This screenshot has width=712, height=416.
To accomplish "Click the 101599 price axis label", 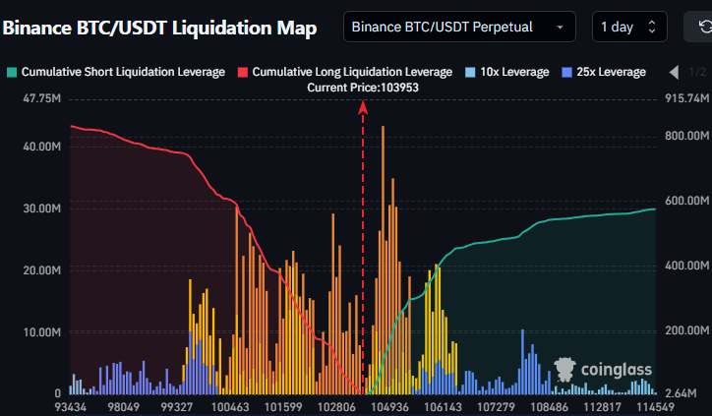I will pyautogui.click(x=283, y=407).
